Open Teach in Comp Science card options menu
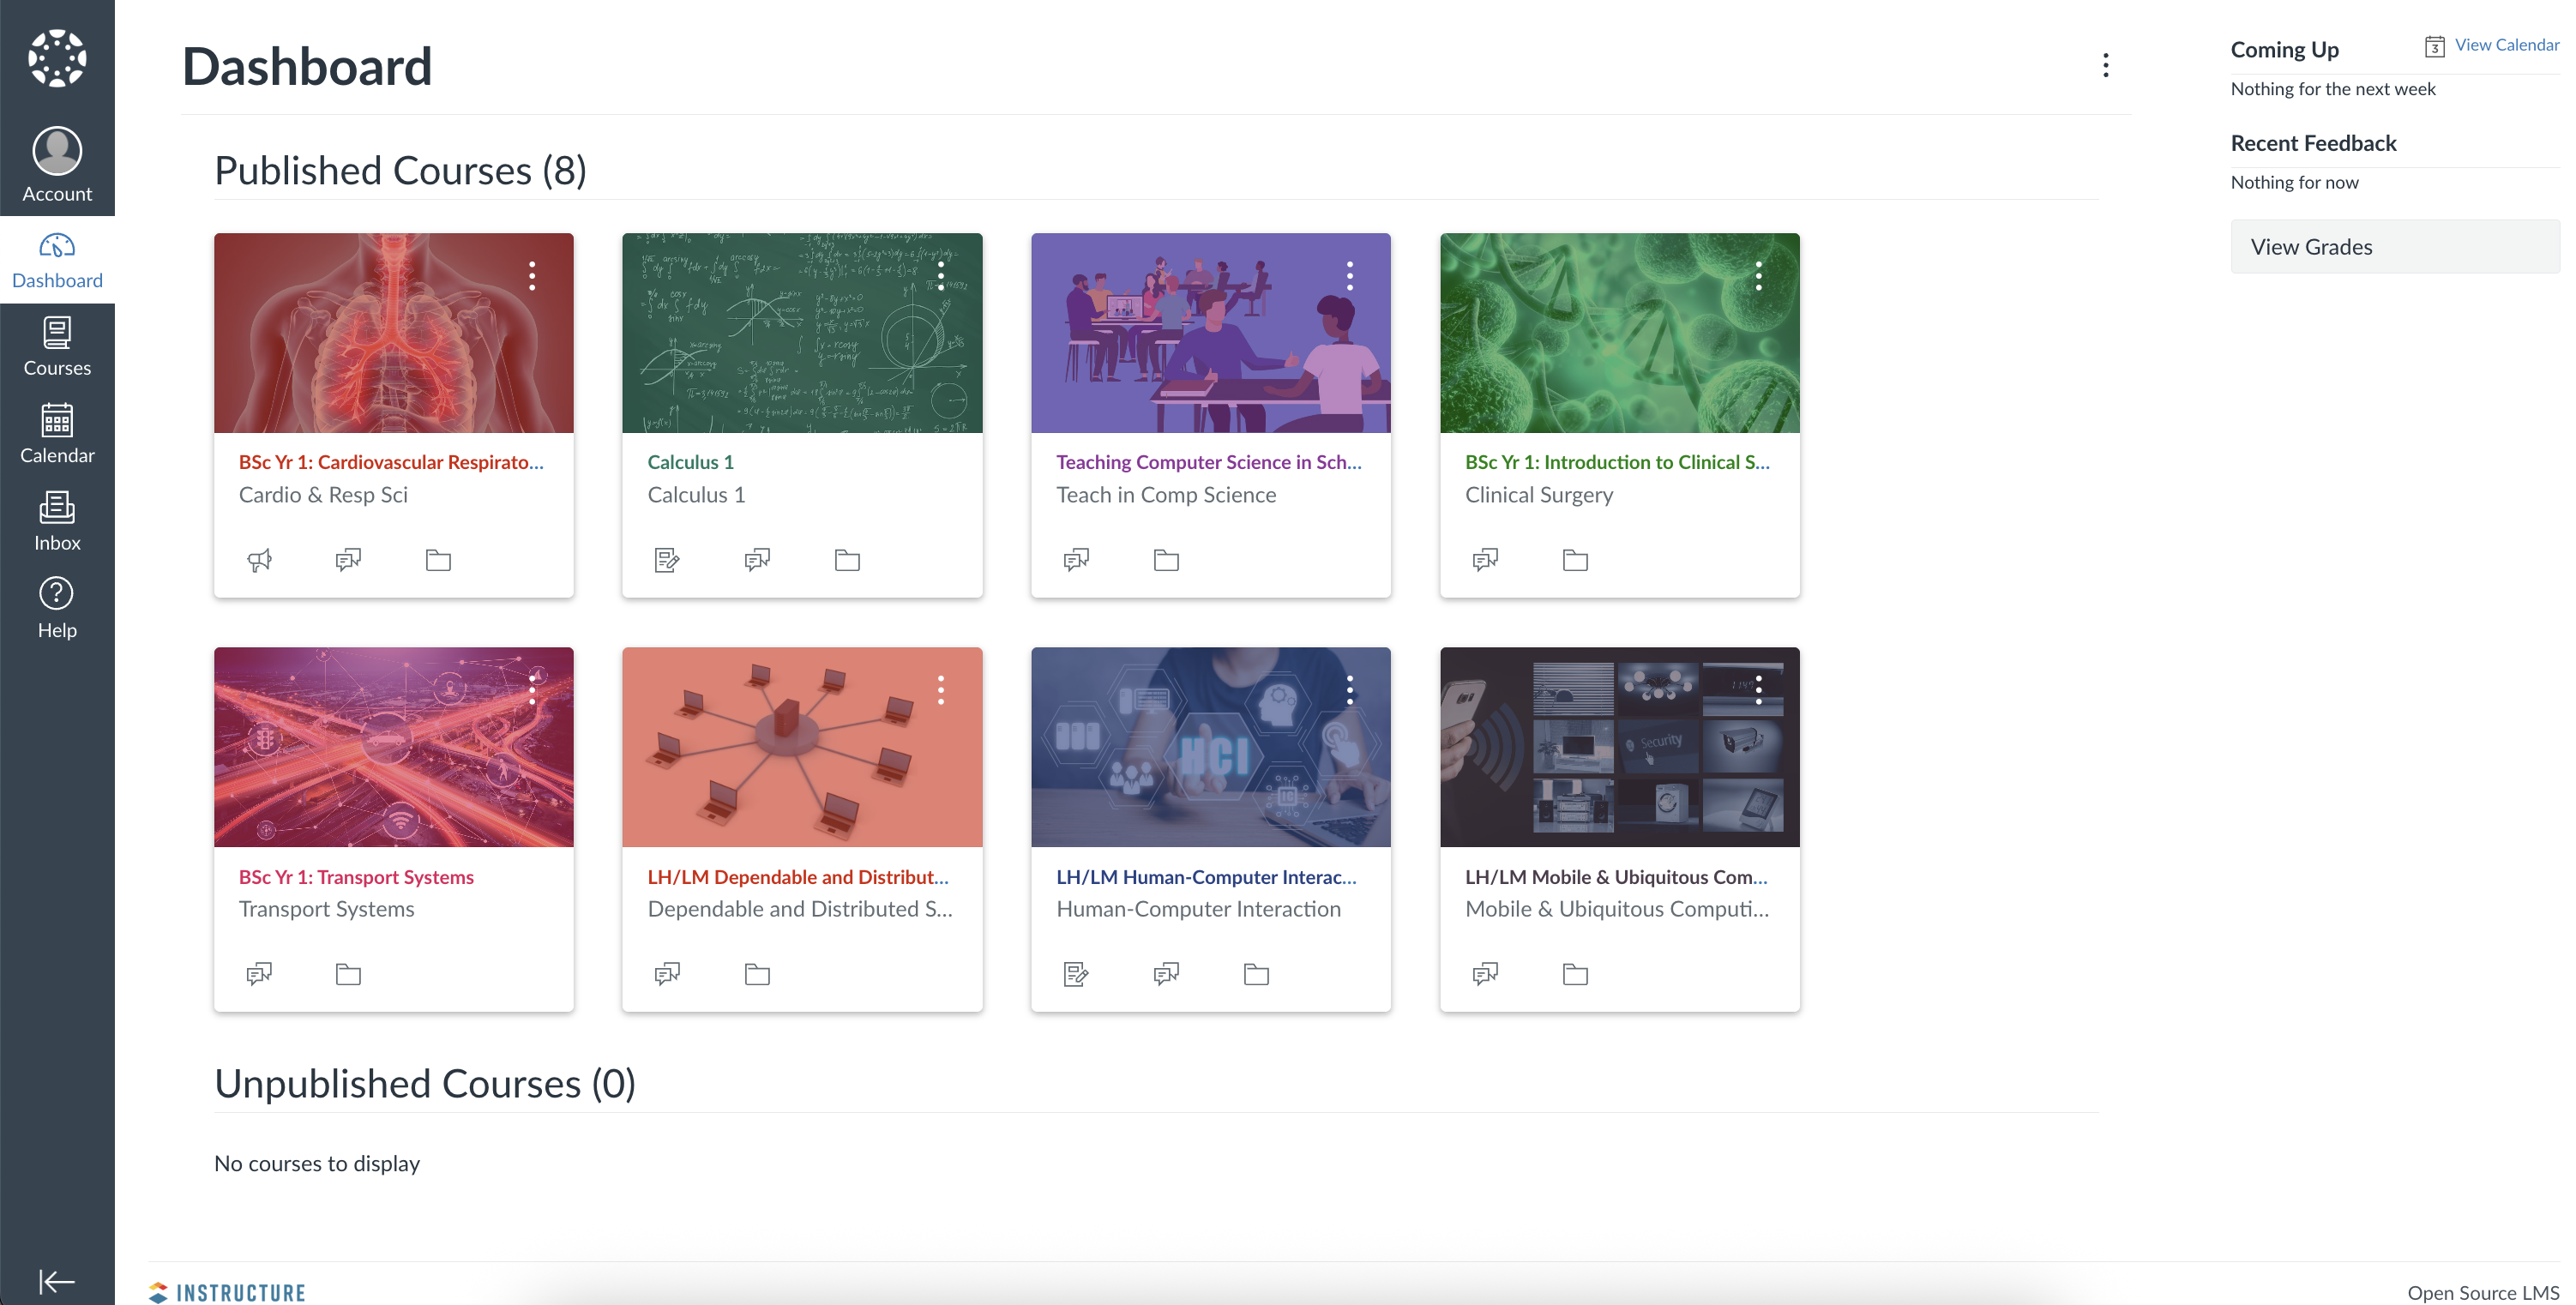 point(1349,276)
